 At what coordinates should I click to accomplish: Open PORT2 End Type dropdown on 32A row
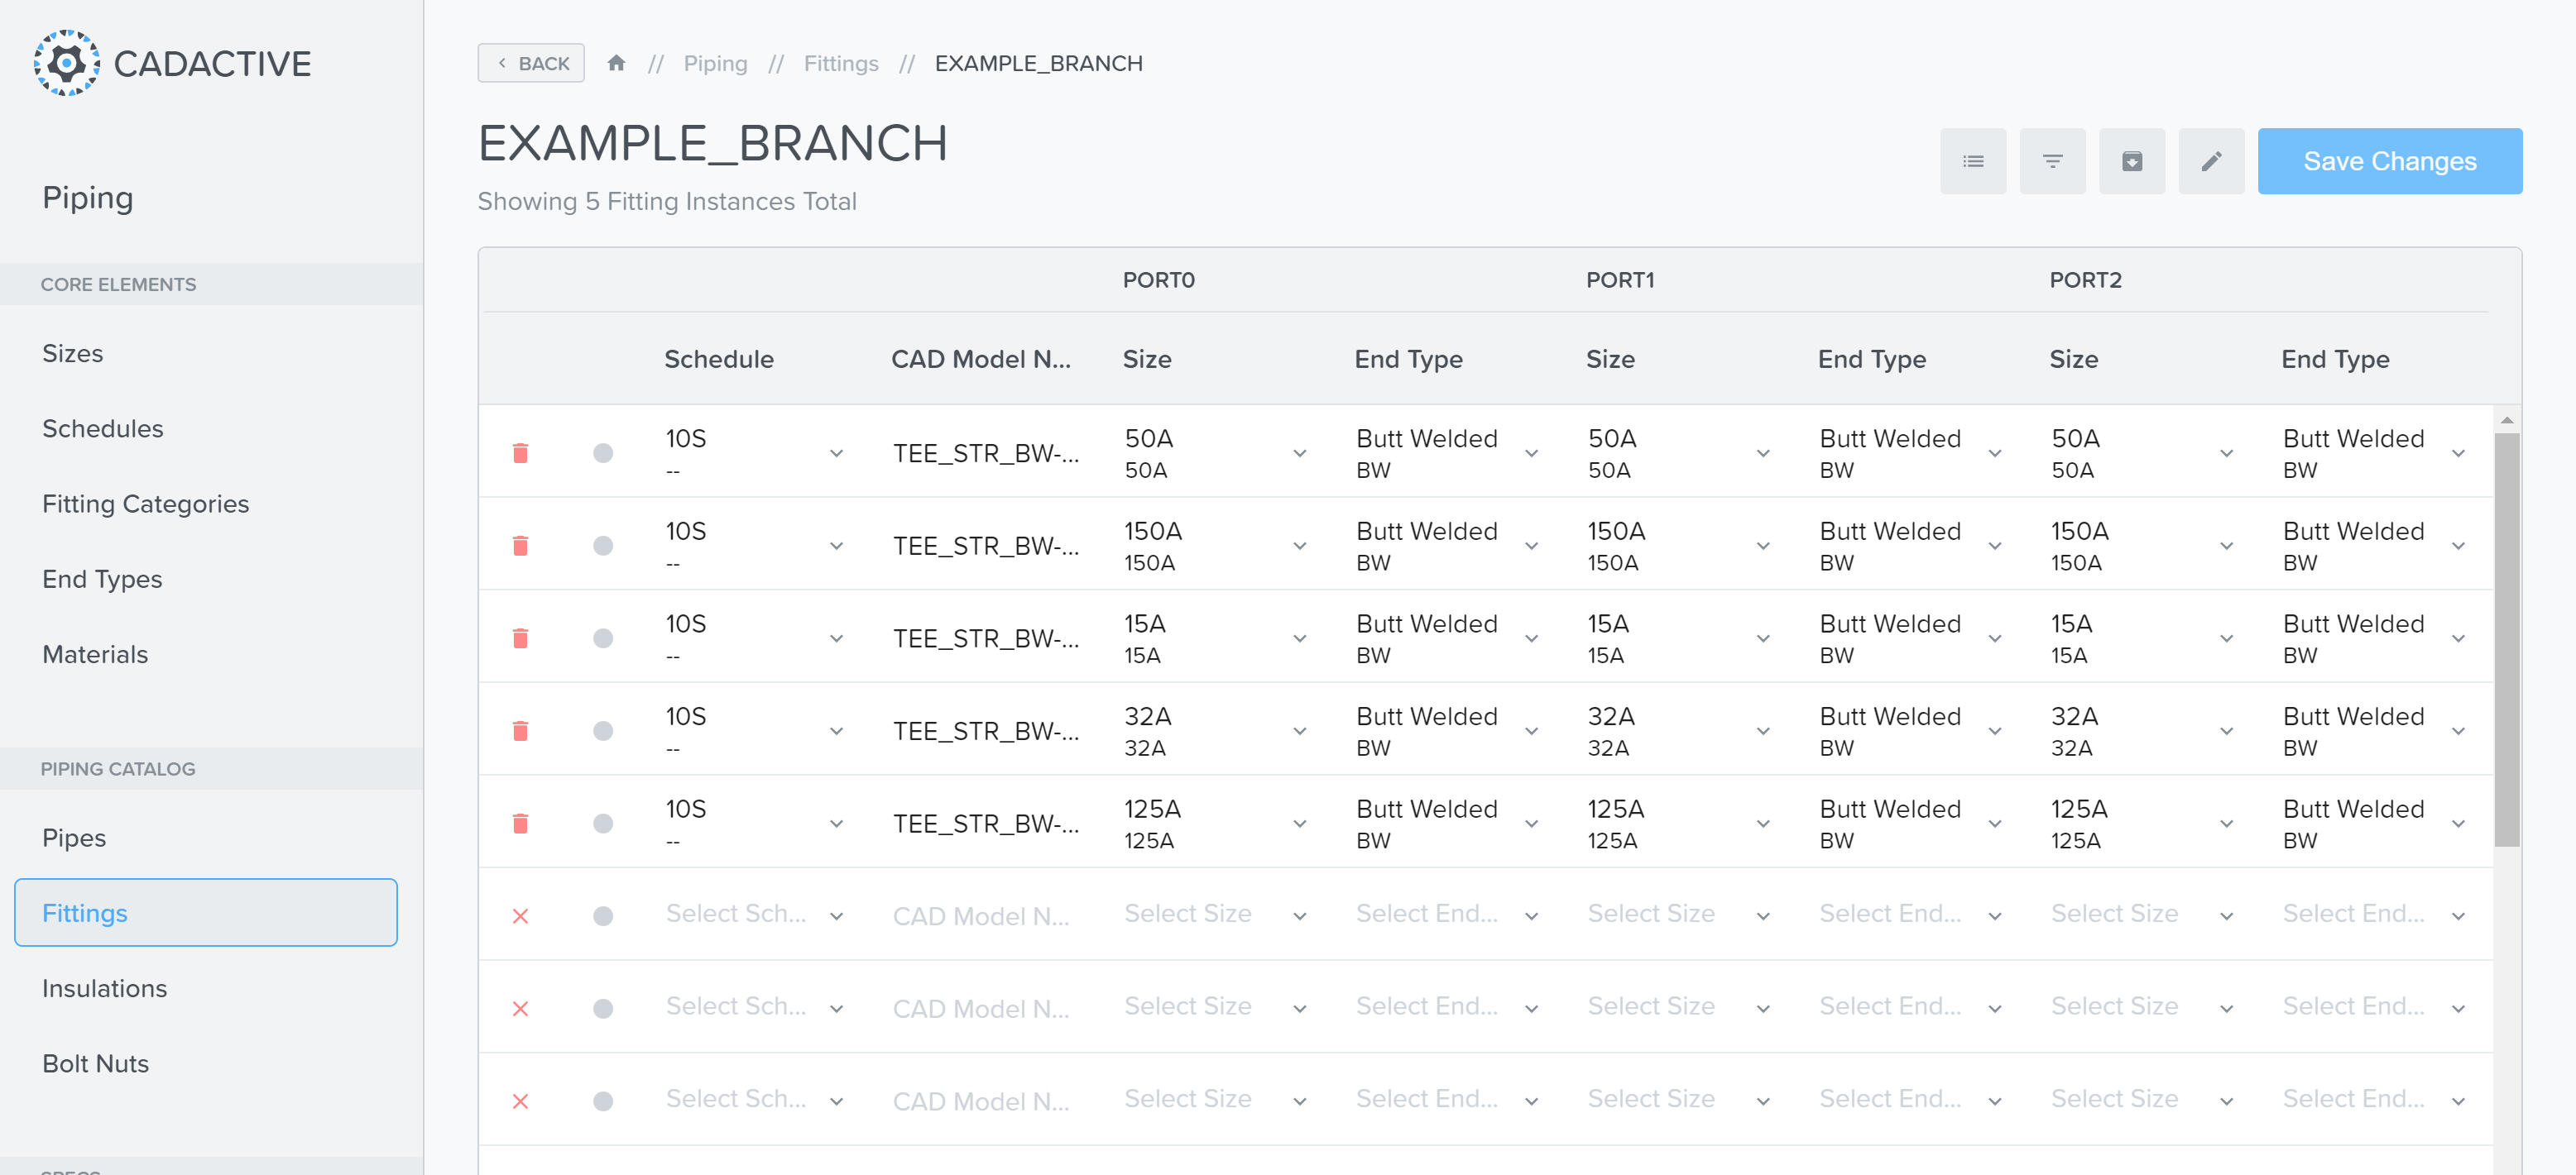[2458, 731]
